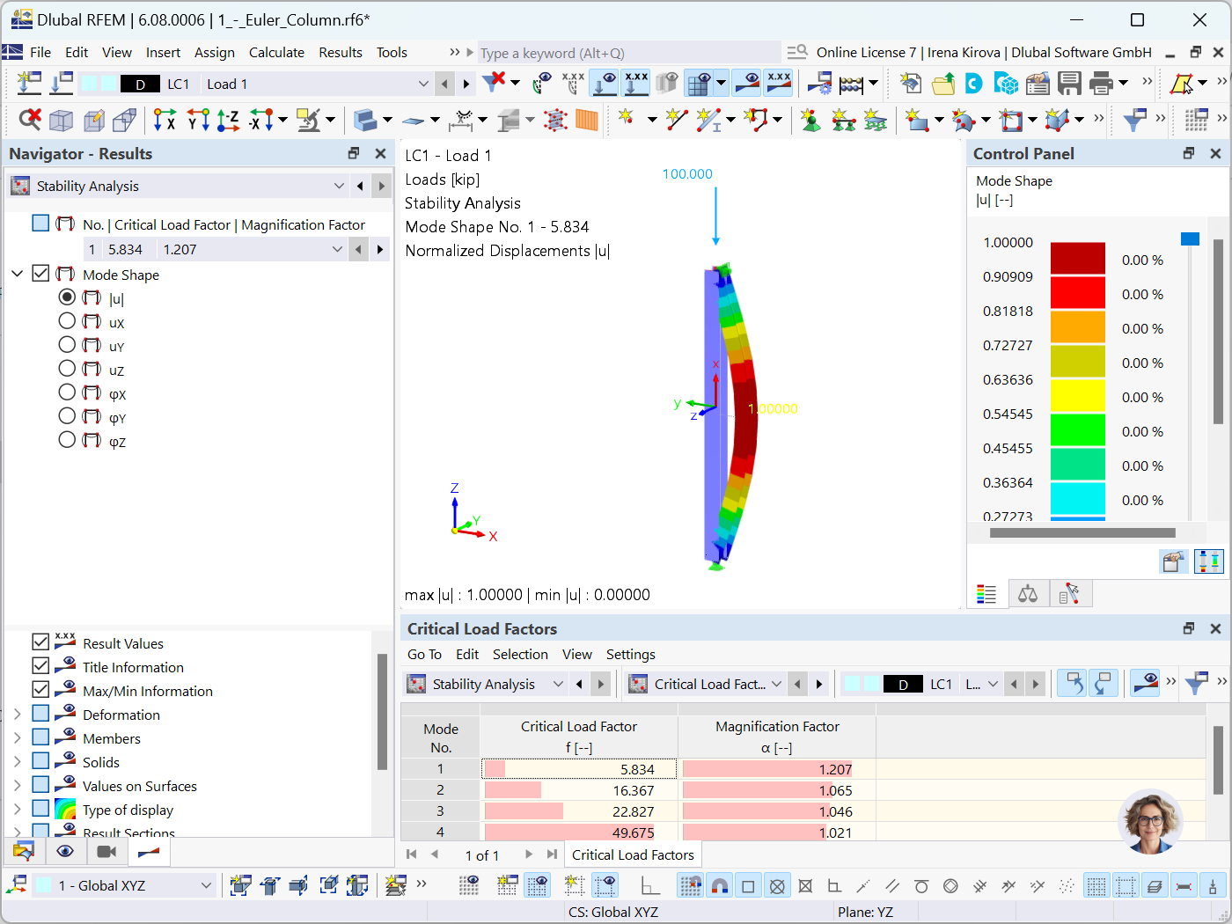The height and width of the screenshot is (924, 1232).
Task: Open the Stability Analysis navigator dropdown
Action: [x=340, y=186]
